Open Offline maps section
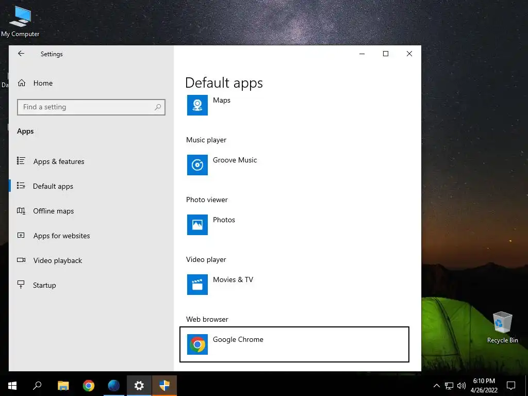The height and width of the screenshot is (396, 528). point(53,211)
